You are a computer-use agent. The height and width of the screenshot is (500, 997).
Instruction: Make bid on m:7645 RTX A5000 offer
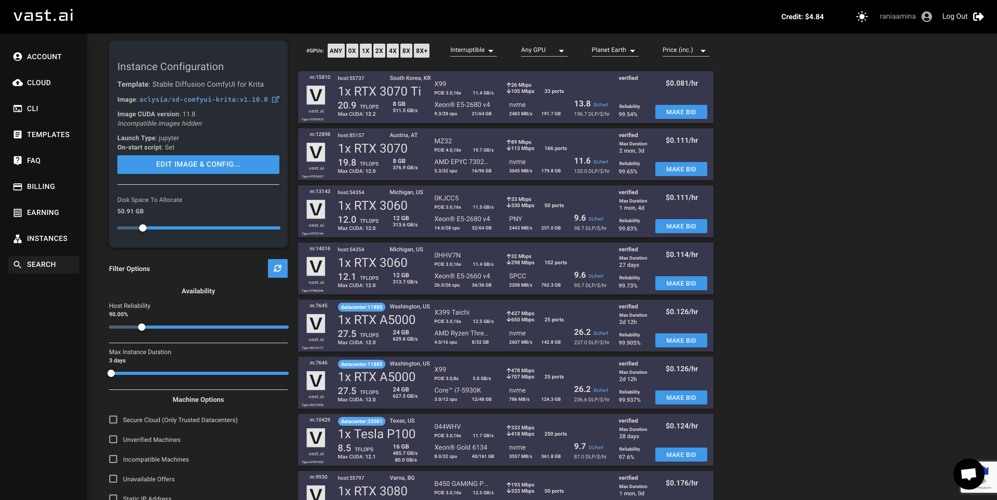point(681,341)
